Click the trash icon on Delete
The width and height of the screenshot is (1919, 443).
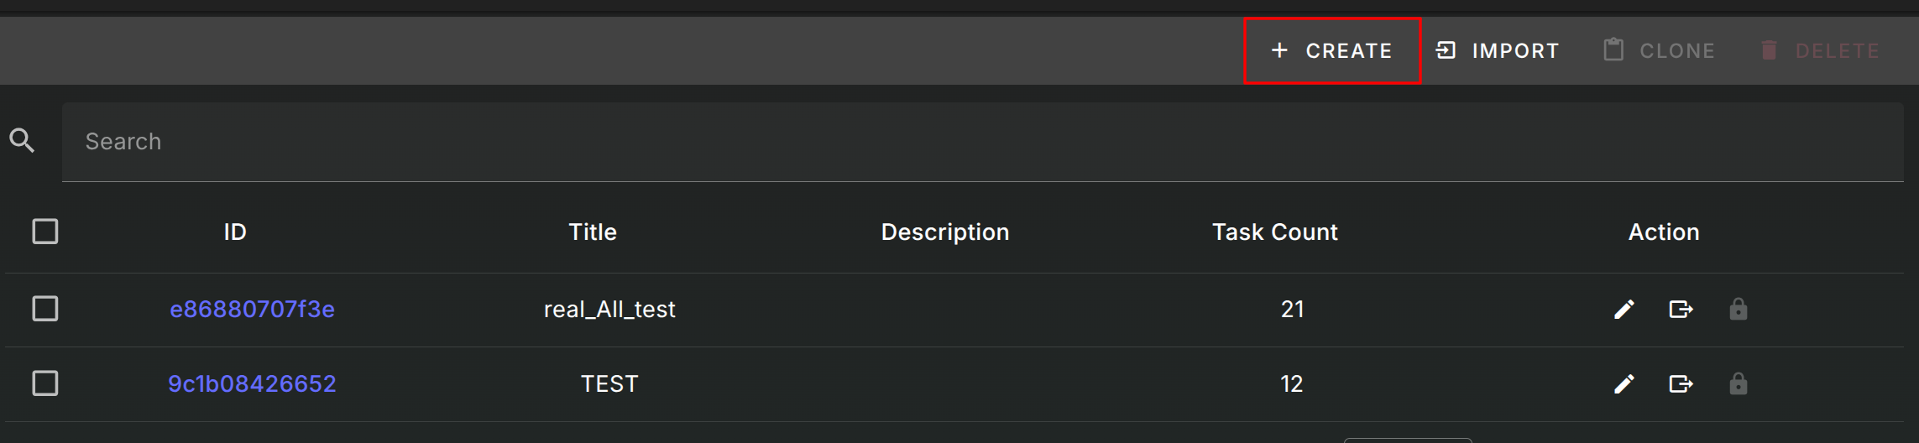1769,50
